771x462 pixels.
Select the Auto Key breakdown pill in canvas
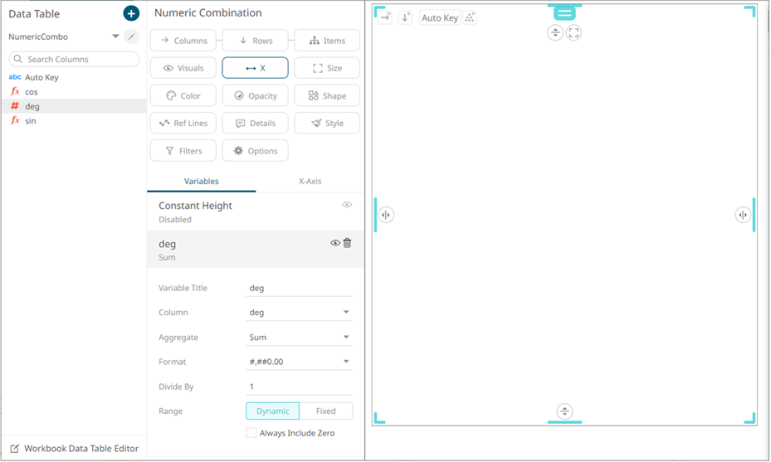coord(440,17)
